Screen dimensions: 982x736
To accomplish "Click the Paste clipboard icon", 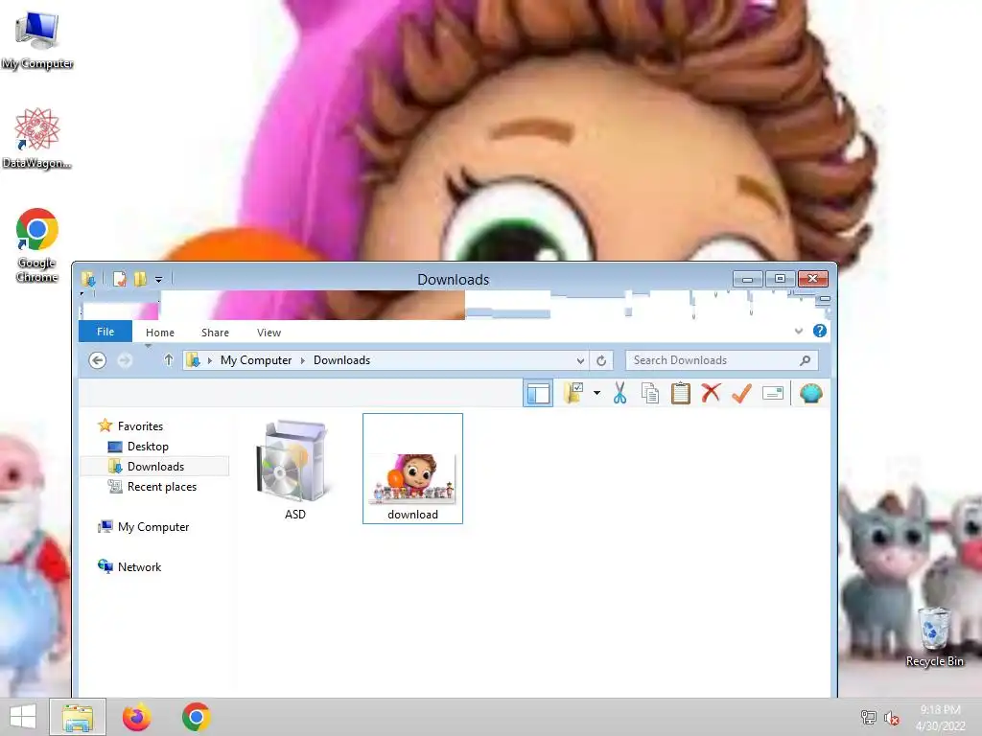I will pyautogui.click(x=680, y=394).
